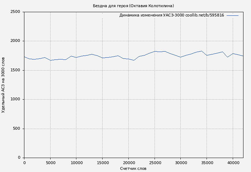
Task: Click the data line's end at right edge
Action: [x=243, y=56]
